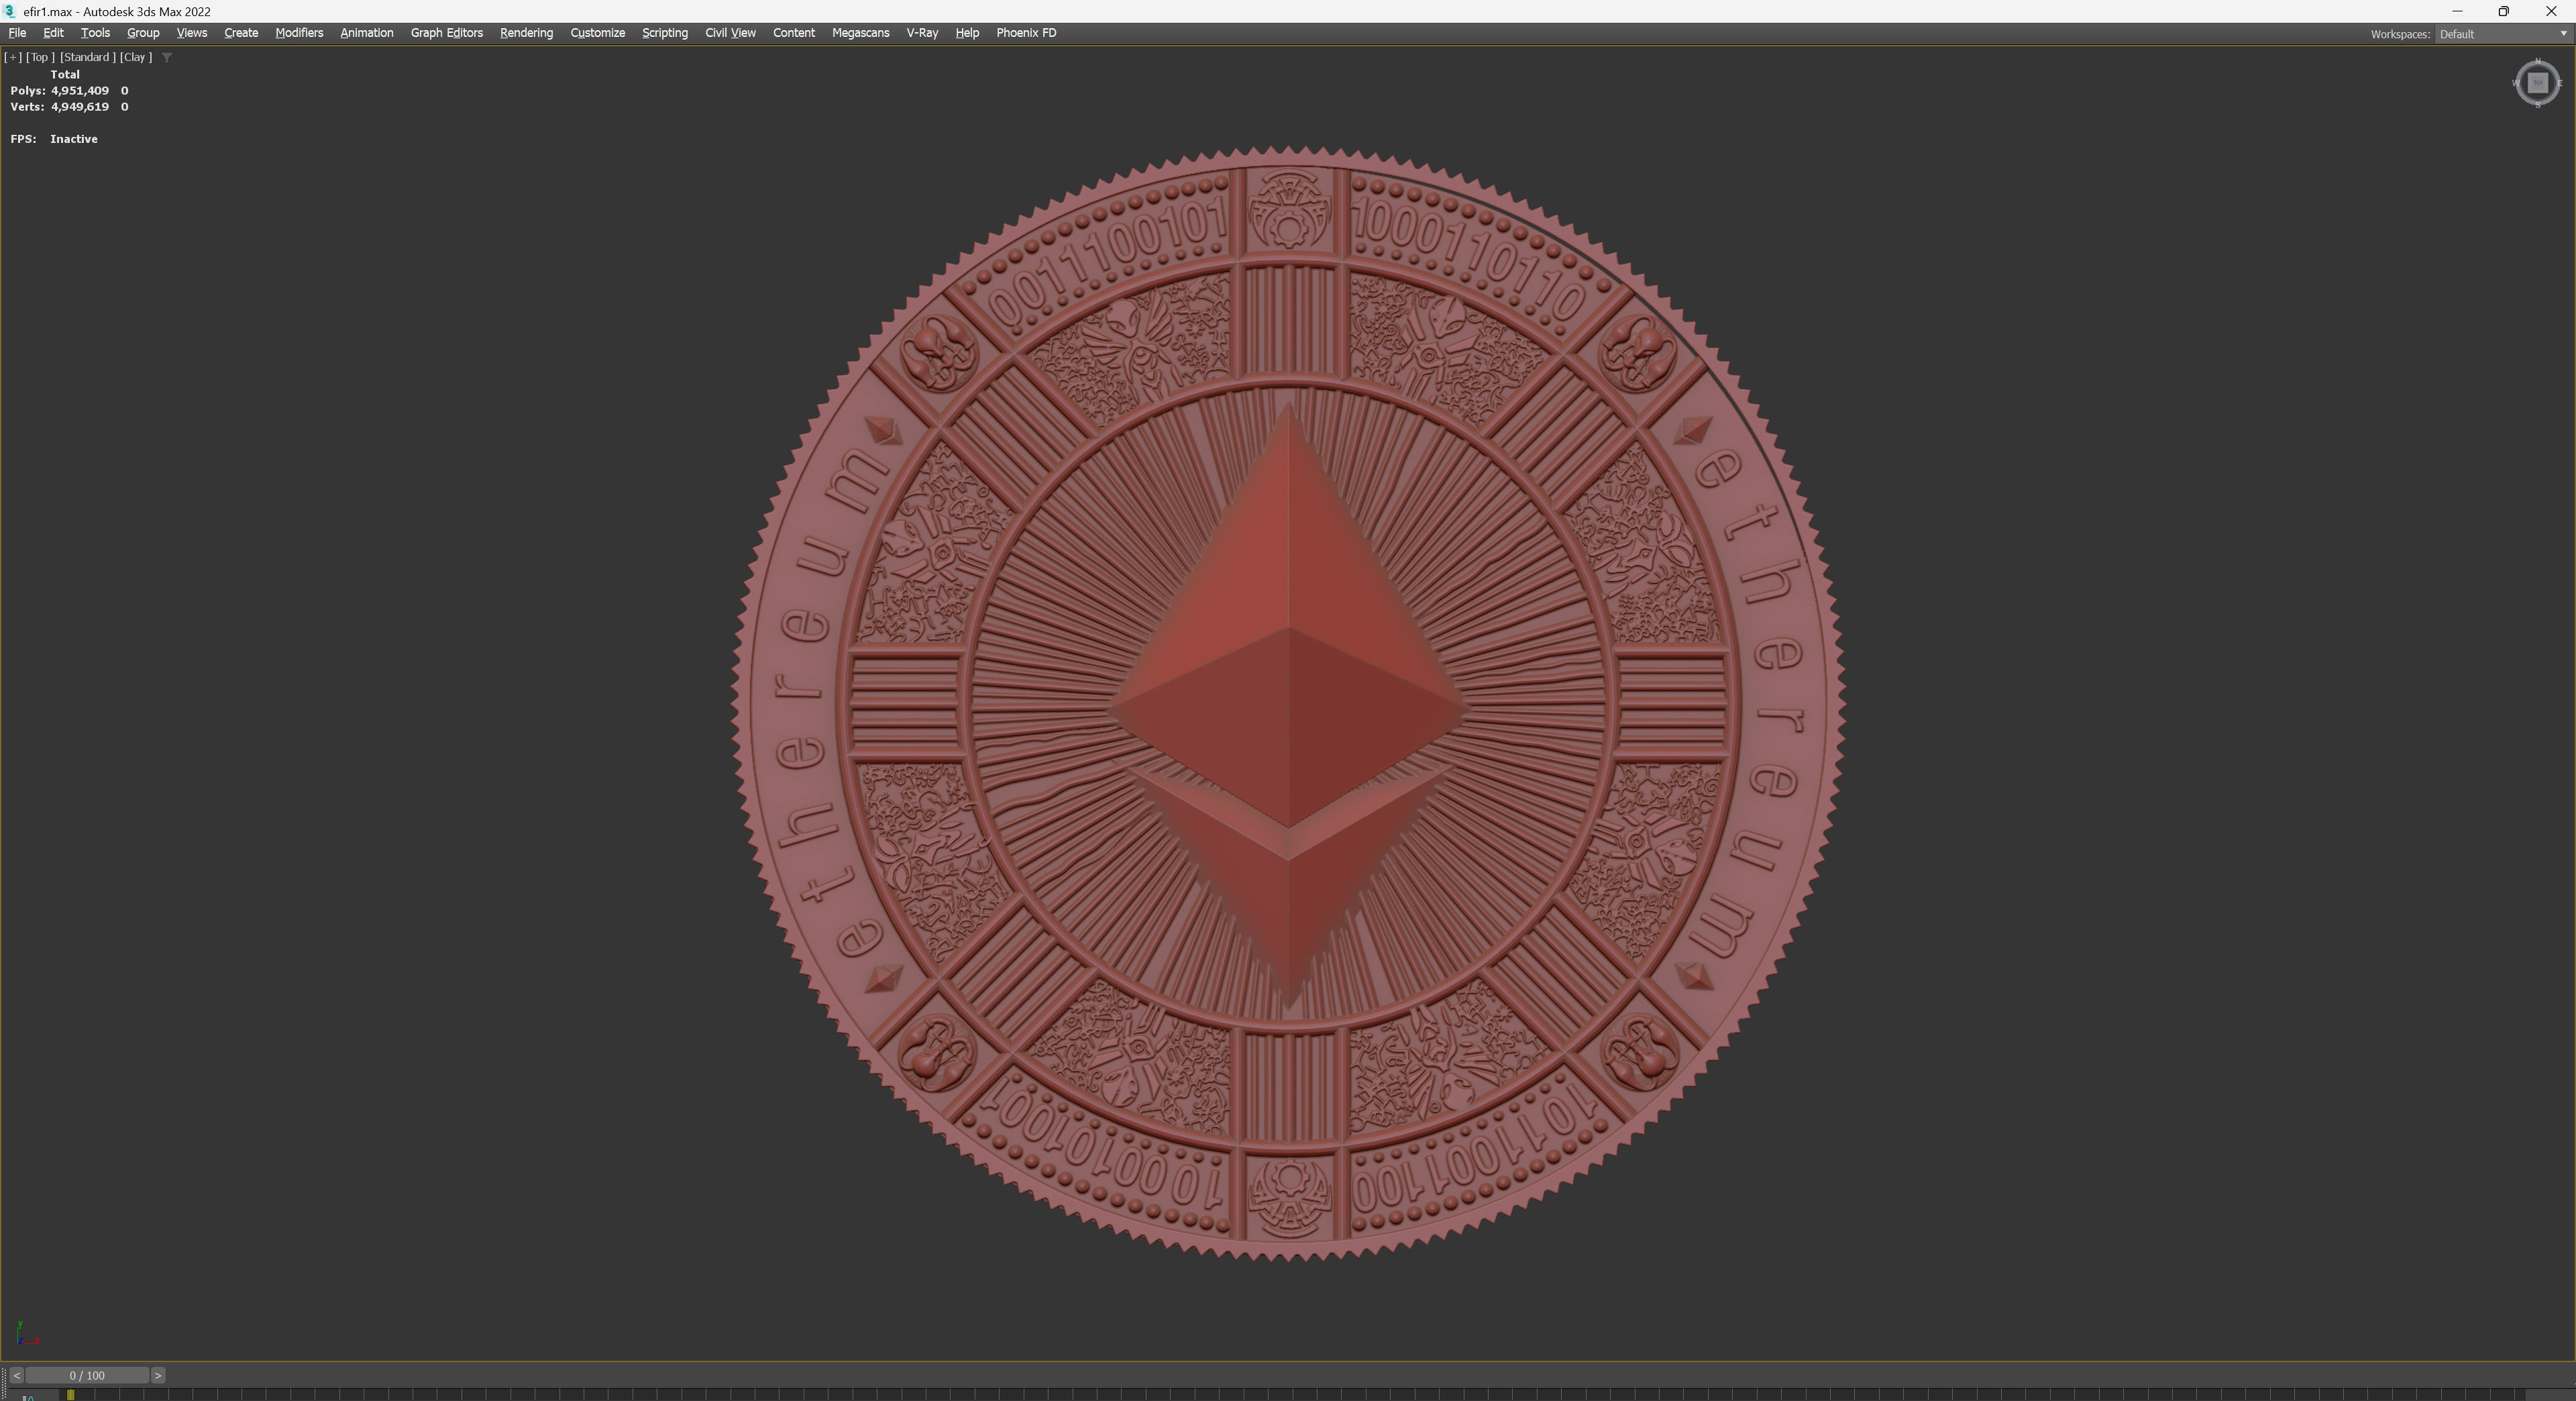Open the [Top] point-of-view viewport menu
Screen dimensions: 2576x1401
(x=40, y=57)
